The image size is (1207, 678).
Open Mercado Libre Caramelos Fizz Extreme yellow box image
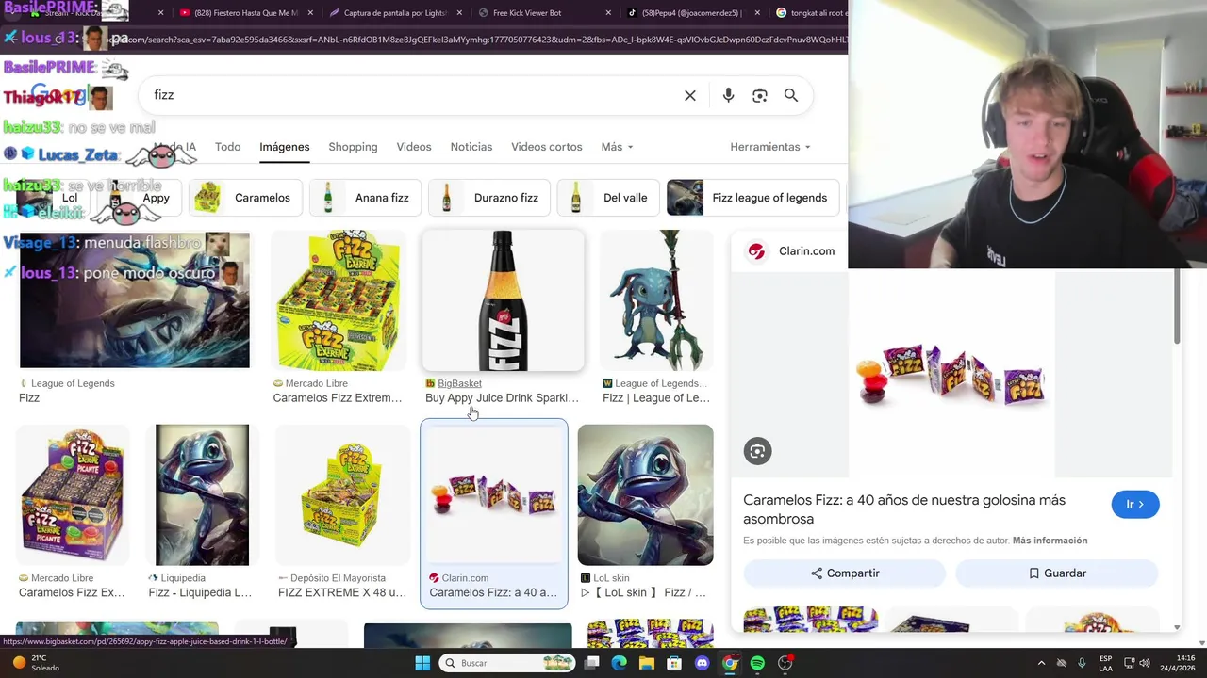point(339,300)
